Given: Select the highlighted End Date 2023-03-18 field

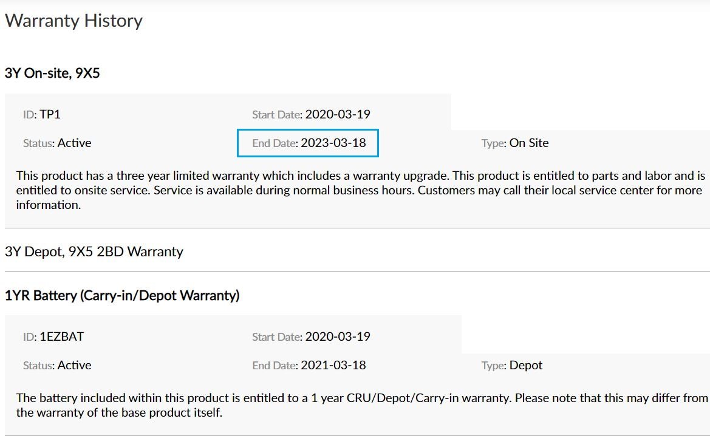Looking at the screenshot, I should tap(308, 143).
